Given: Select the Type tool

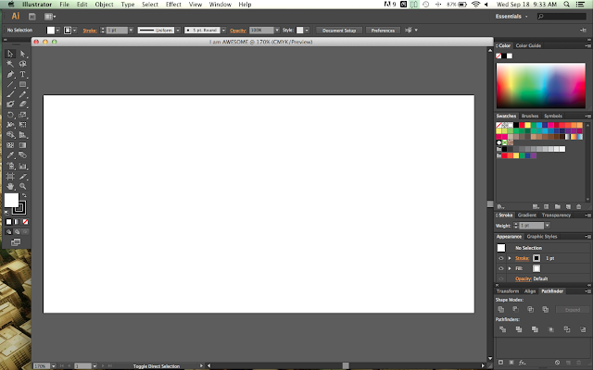Looking at the screenshot, I should [x=22, y=74].
